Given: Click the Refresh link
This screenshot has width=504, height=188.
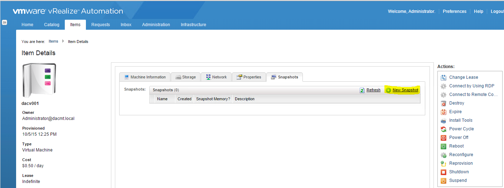Looking at the screenshot, I should pos(373,90).
